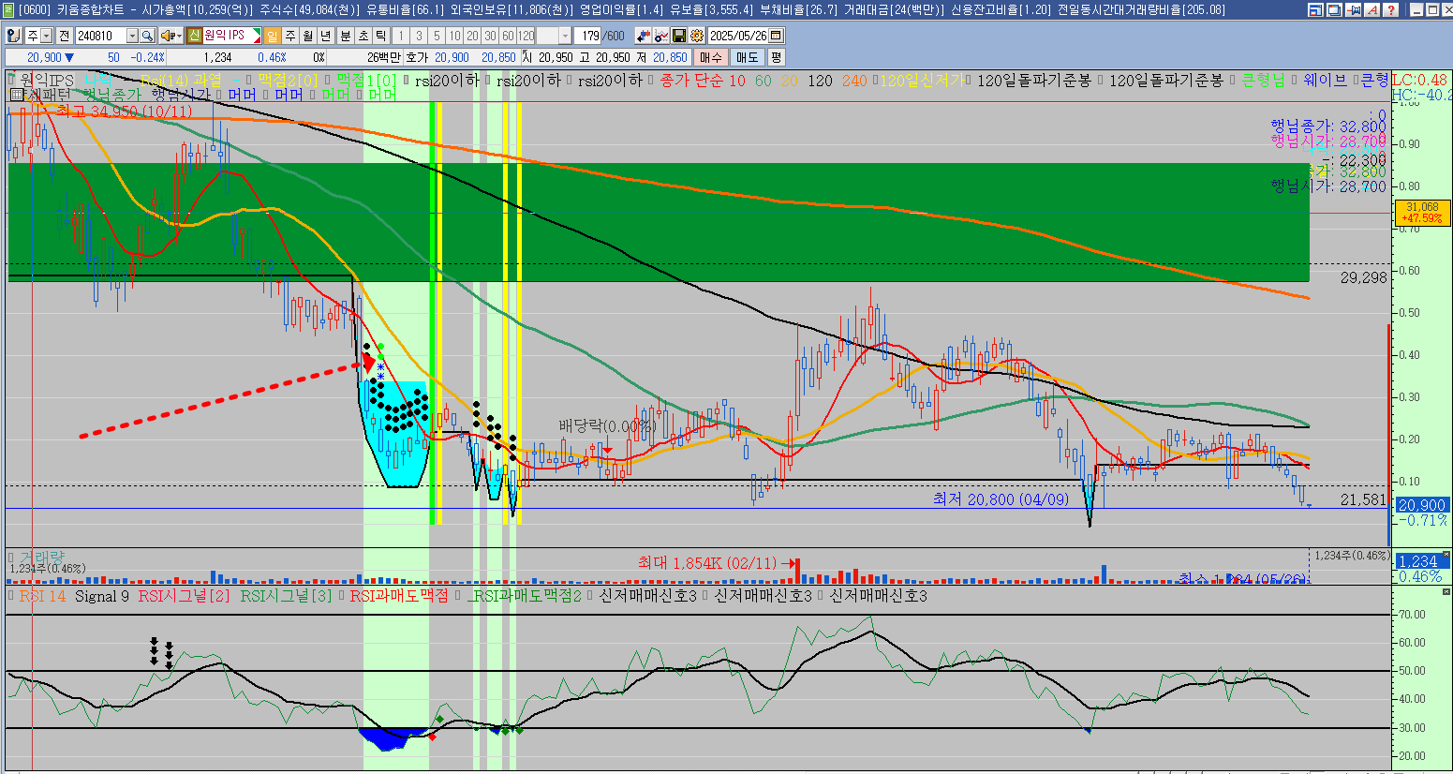The width and height of the screenshot is (1453, 774).
Task: Open the interval combo box dropdown
Action: 565,36
